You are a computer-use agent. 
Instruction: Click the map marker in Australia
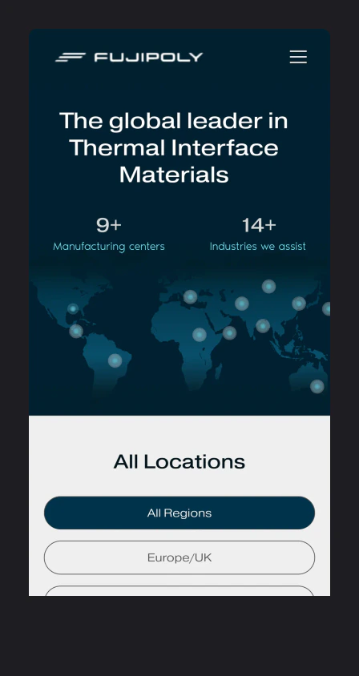317,386
